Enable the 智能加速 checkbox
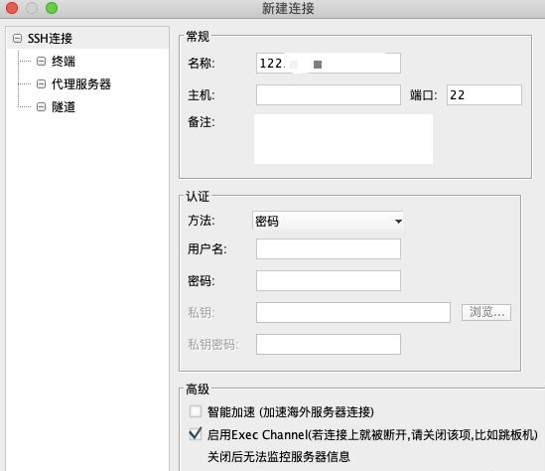The width and height of the screenshot is (545, 471). pyautogui.click(x=196, y=411)
